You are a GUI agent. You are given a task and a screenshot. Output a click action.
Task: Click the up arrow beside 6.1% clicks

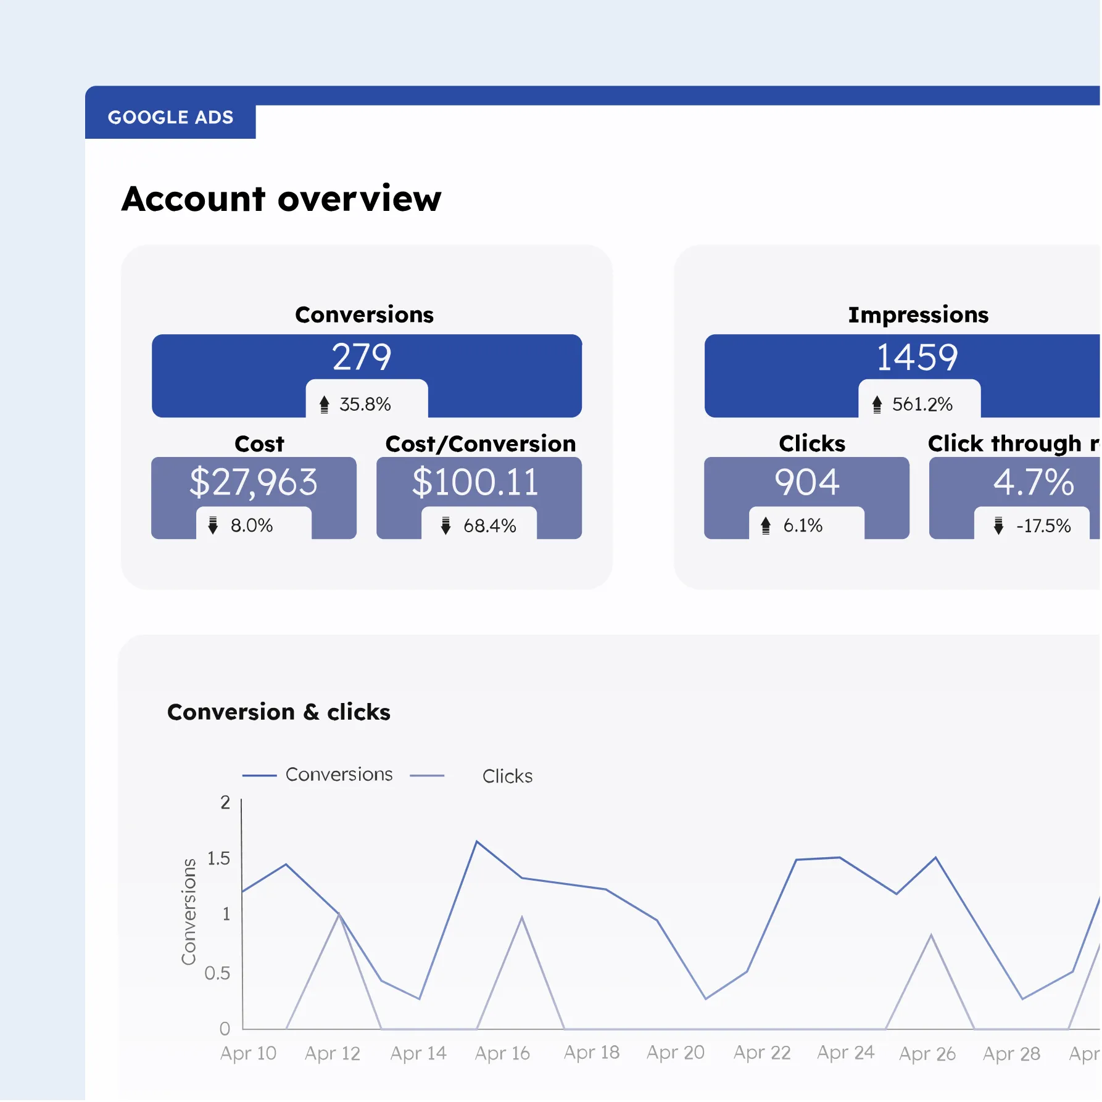click(766, 525)
